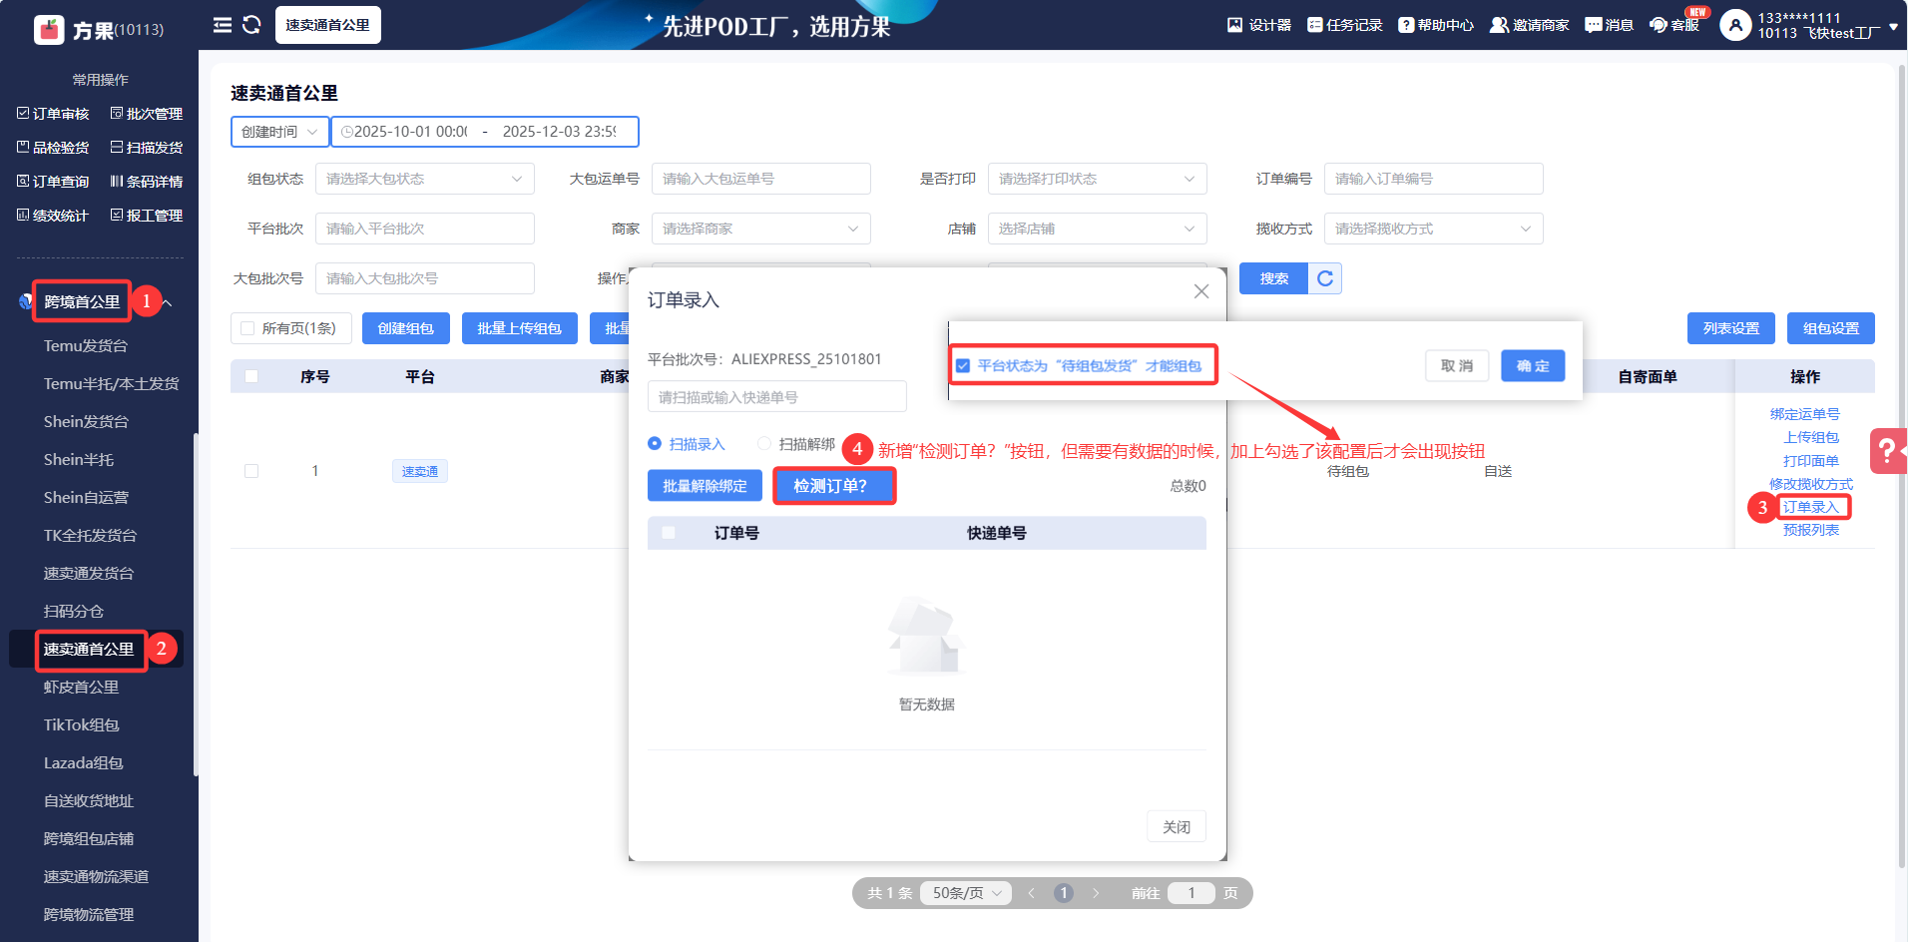Select the checkbox of row 1

tap(251, 471)
